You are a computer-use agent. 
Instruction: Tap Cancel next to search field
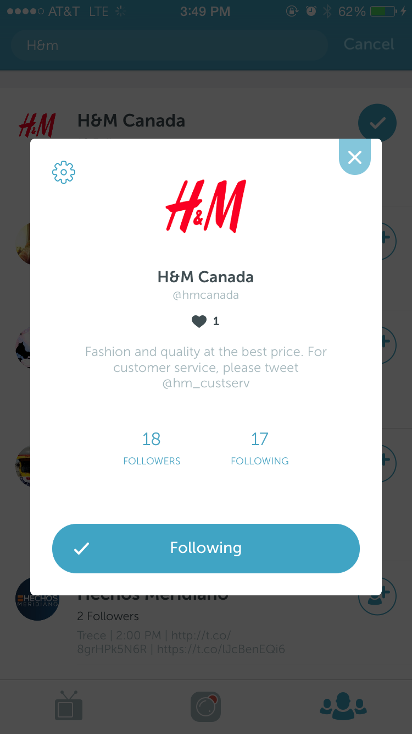(x=369, y=45)
